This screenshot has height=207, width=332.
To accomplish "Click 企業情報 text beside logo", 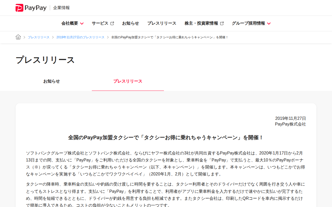I will click(x=61, y=8).
